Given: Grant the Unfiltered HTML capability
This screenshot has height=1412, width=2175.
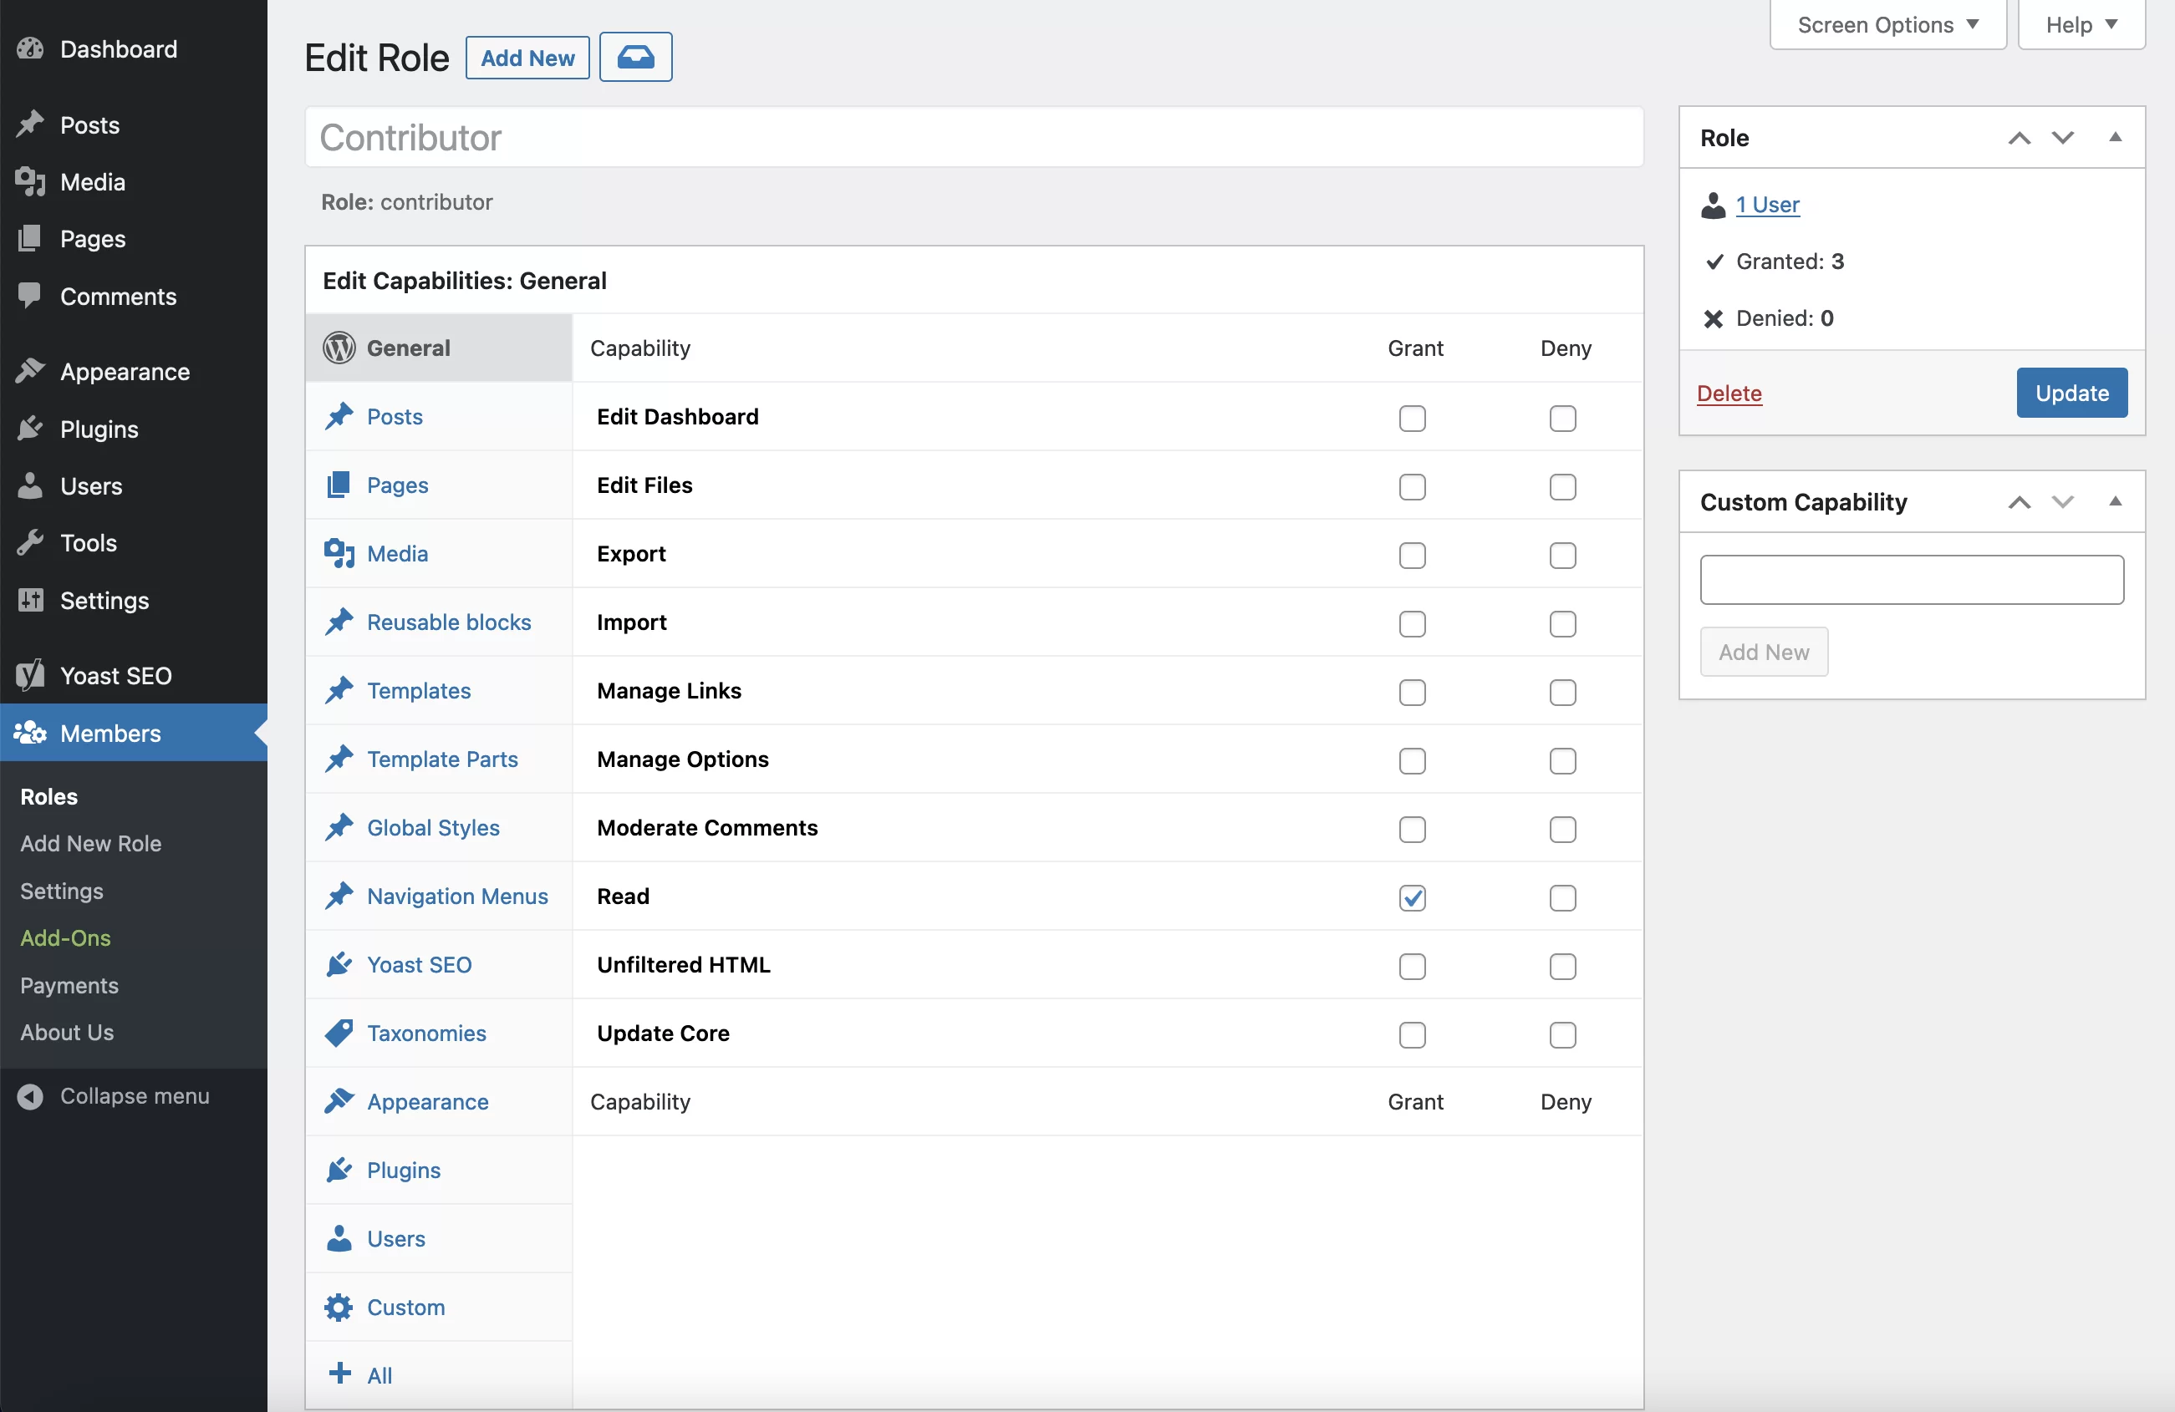Looking at the screenshot, I should pos(1412,967).
